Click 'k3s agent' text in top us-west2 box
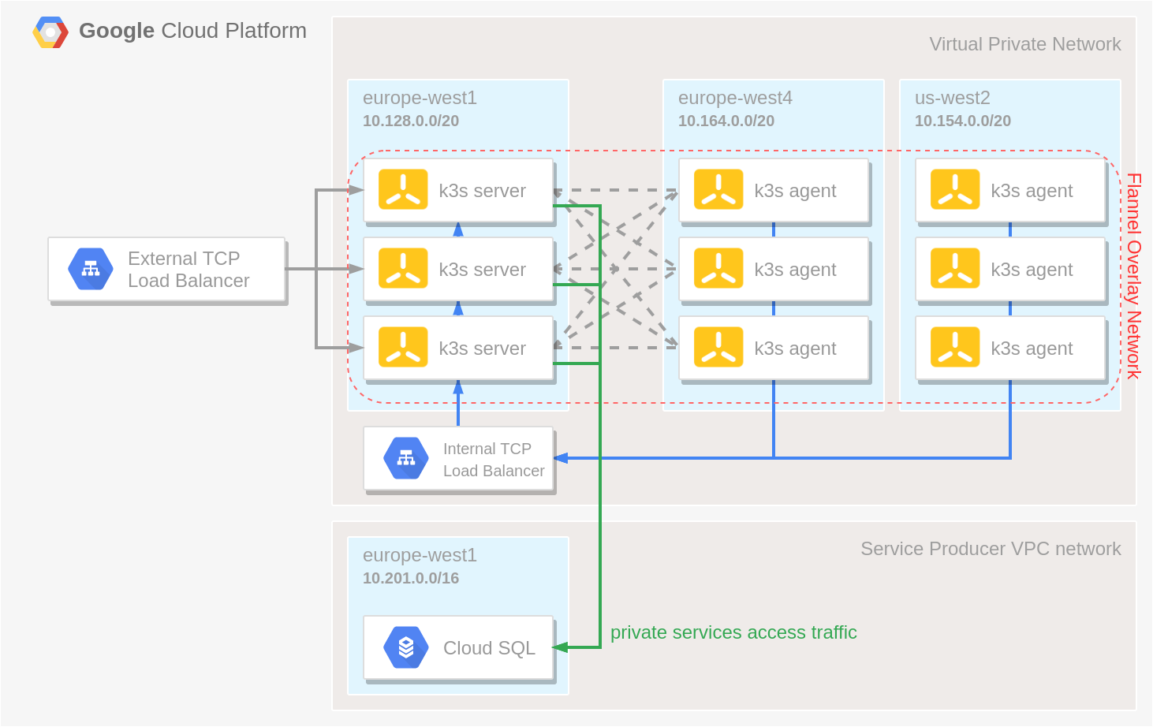 1032,191
